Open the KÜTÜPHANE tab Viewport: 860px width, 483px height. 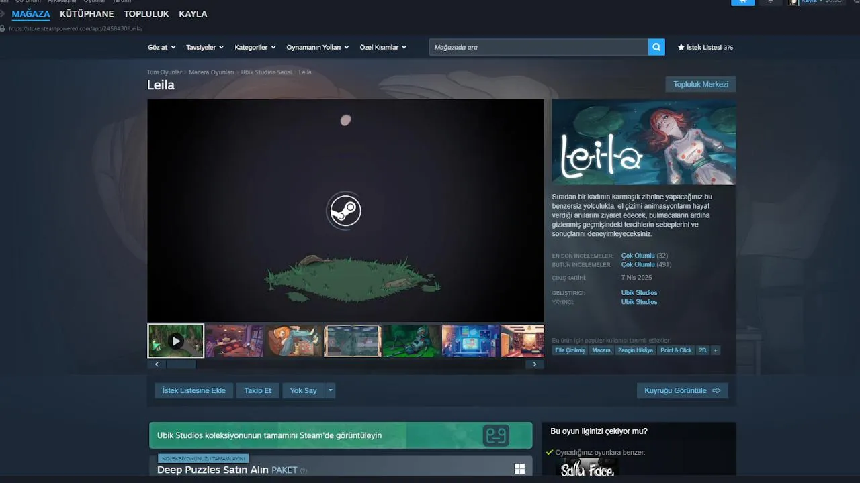87,14
